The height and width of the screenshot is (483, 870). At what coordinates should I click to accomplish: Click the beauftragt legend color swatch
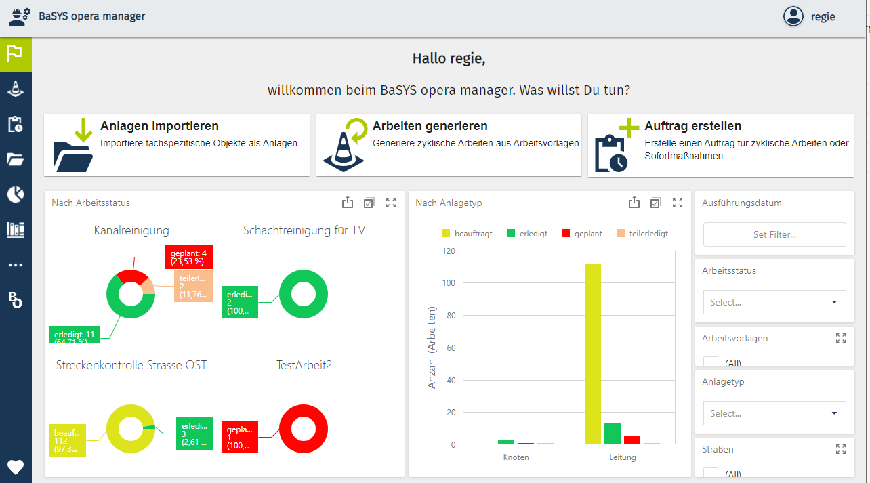[x=446, y=234]
